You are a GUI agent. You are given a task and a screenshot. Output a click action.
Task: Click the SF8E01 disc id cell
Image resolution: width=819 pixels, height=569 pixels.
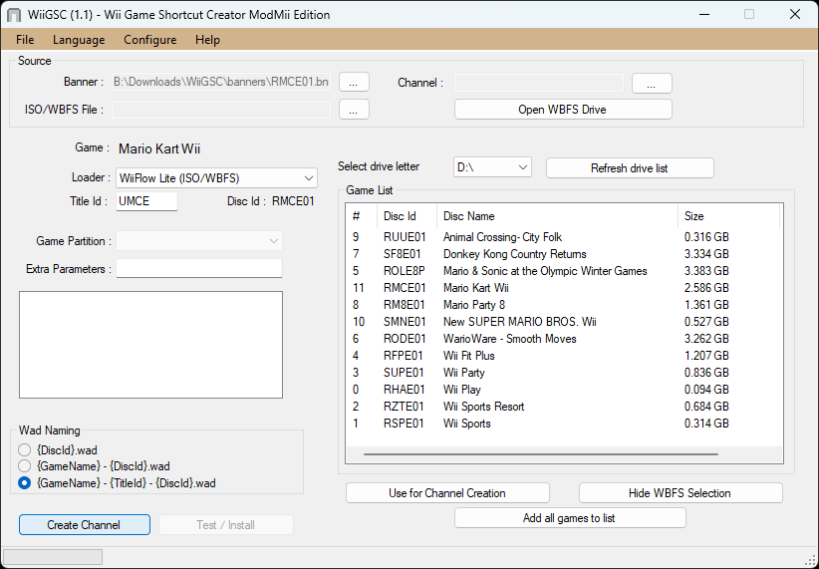pyautogui.click(x=403, y=254)
